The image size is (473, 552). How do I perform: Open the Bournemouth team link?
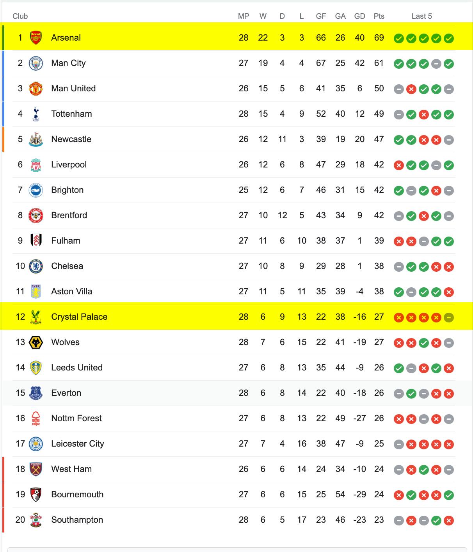[77, 495]
